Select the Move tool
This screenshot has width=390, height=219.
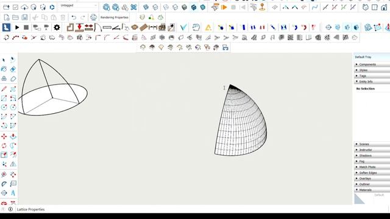click(4, 136)
